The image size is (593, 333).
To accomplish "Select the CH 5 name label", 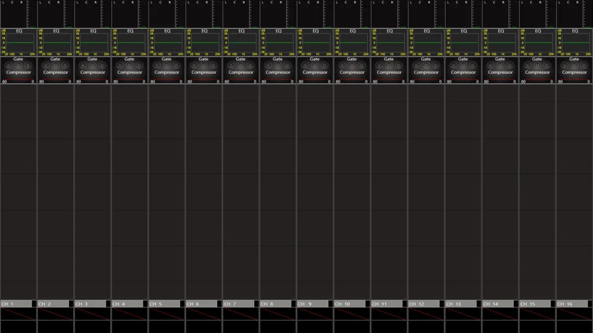I will pyautogui.click(x=164, y=304).
